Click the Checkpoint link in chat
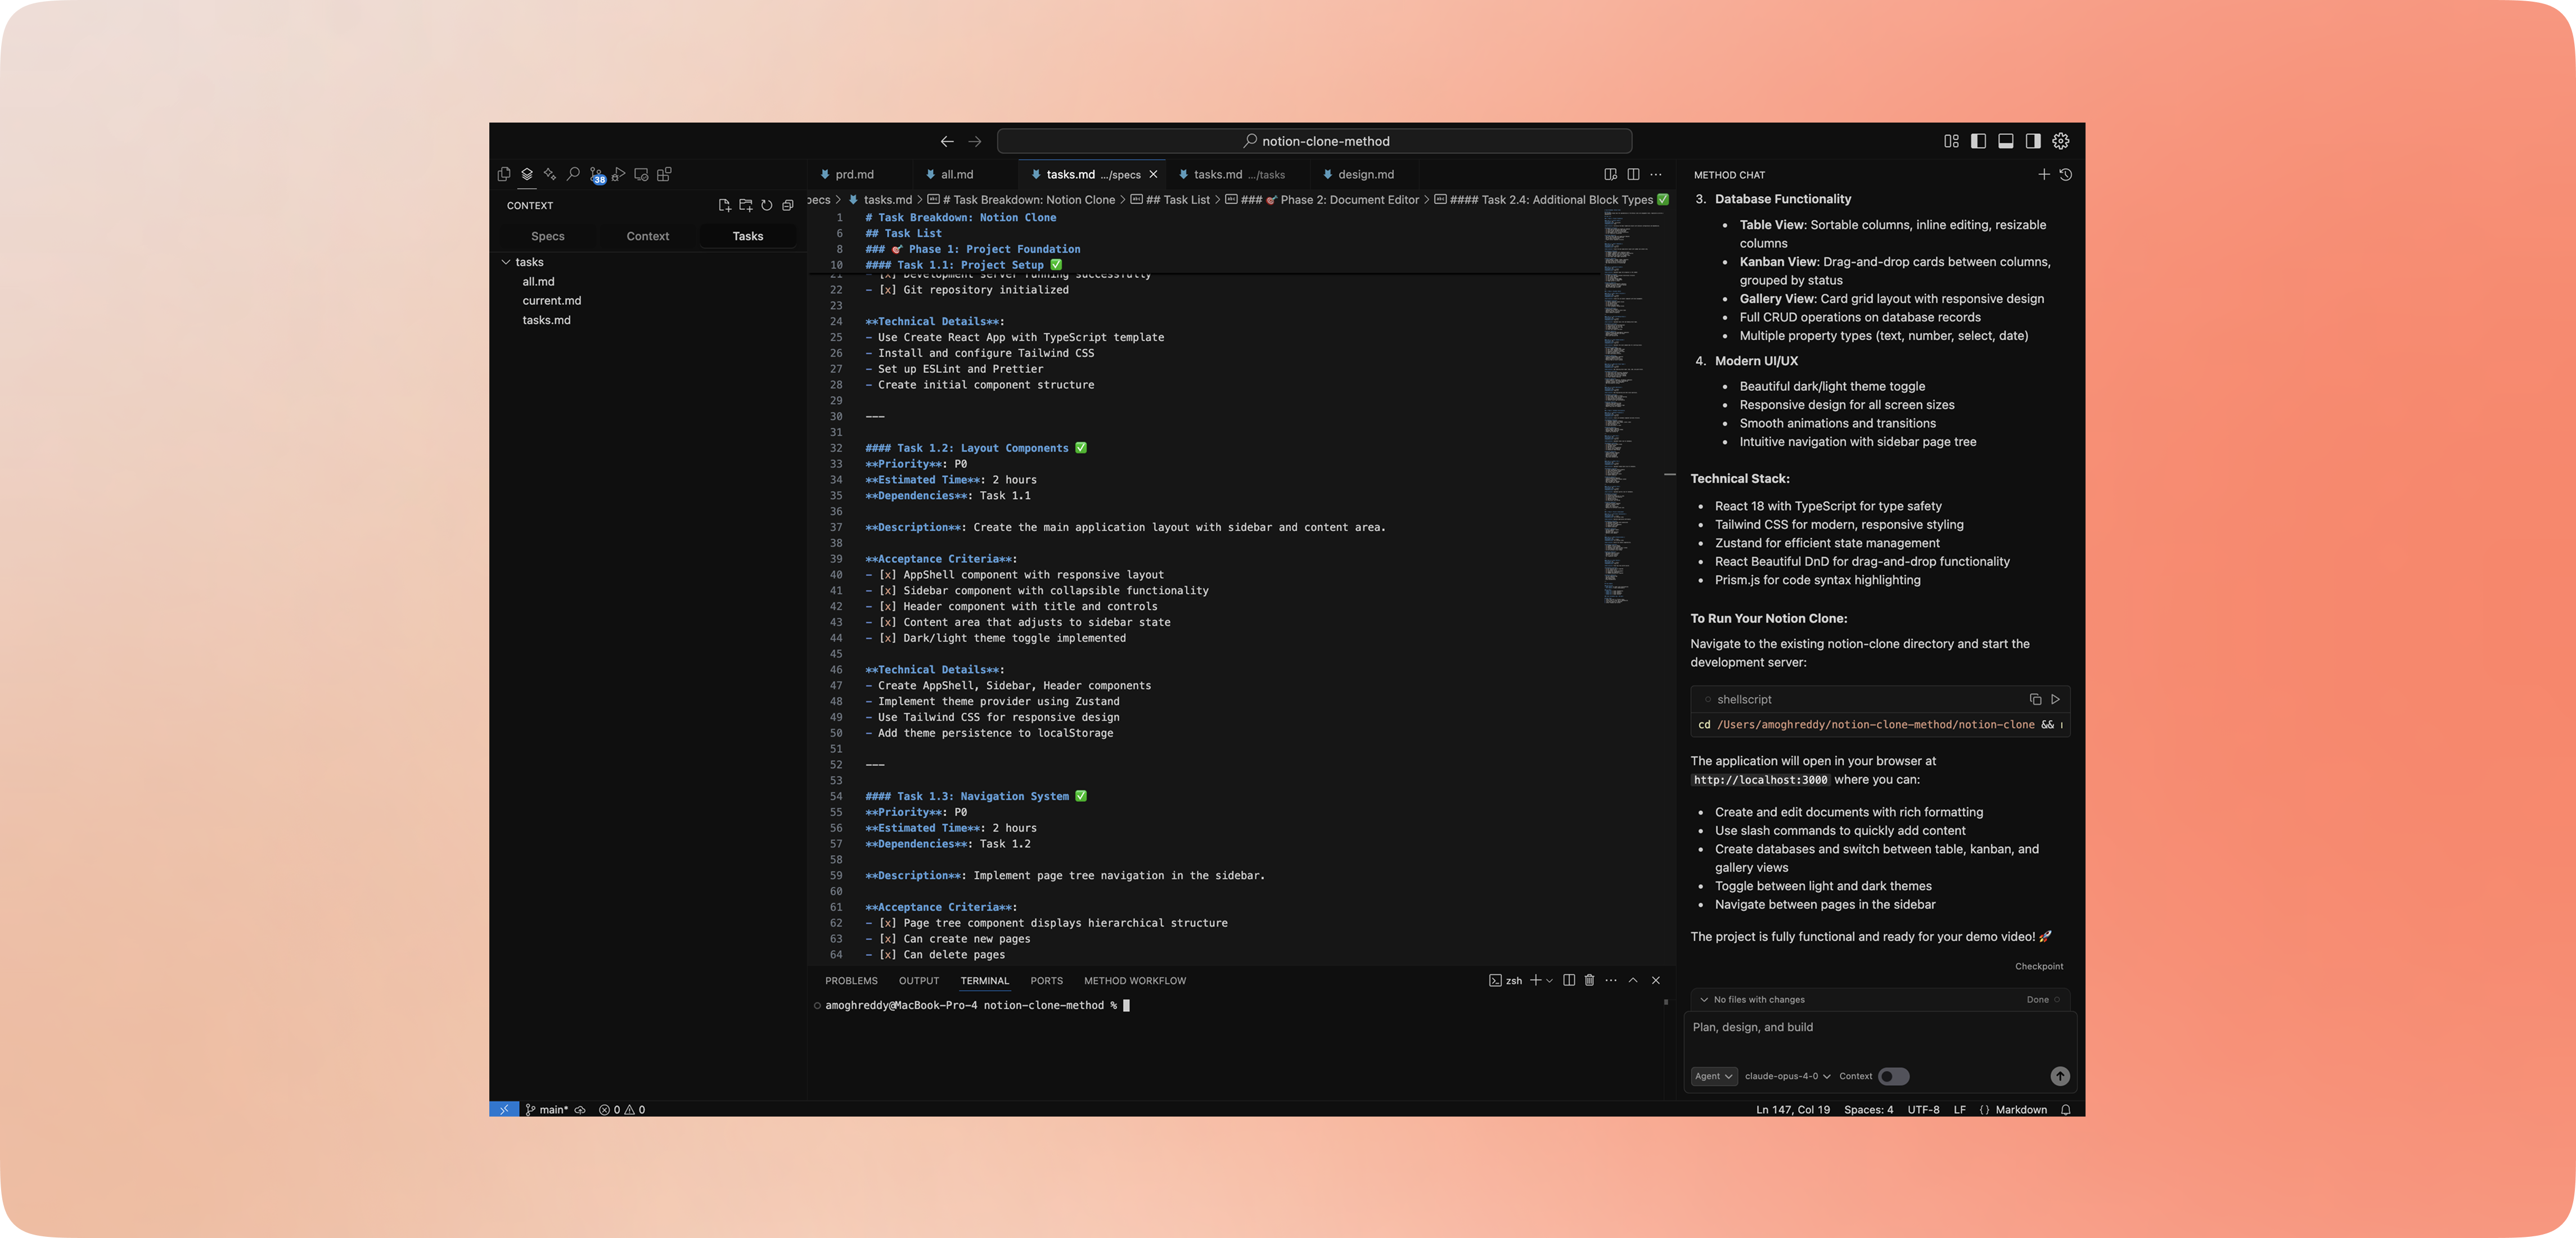Screen dimensions: 2576x1238 (2038, 966)
